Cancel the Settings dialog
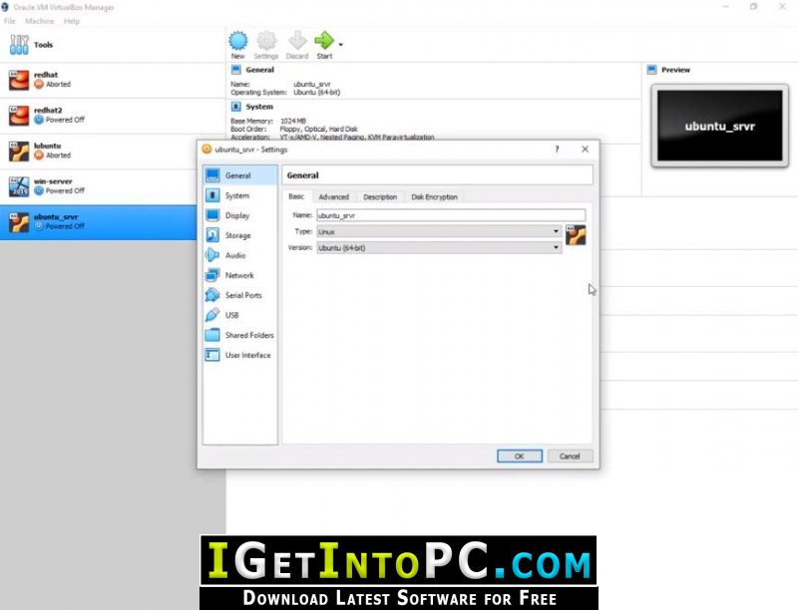 point(570,456)
